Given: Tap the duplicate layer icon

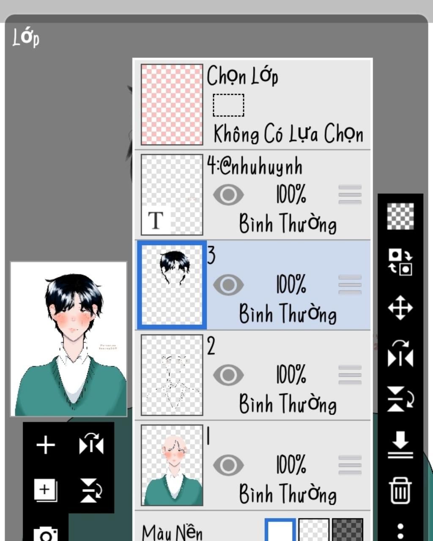Looking at the screenshot, I should [46, 490].
